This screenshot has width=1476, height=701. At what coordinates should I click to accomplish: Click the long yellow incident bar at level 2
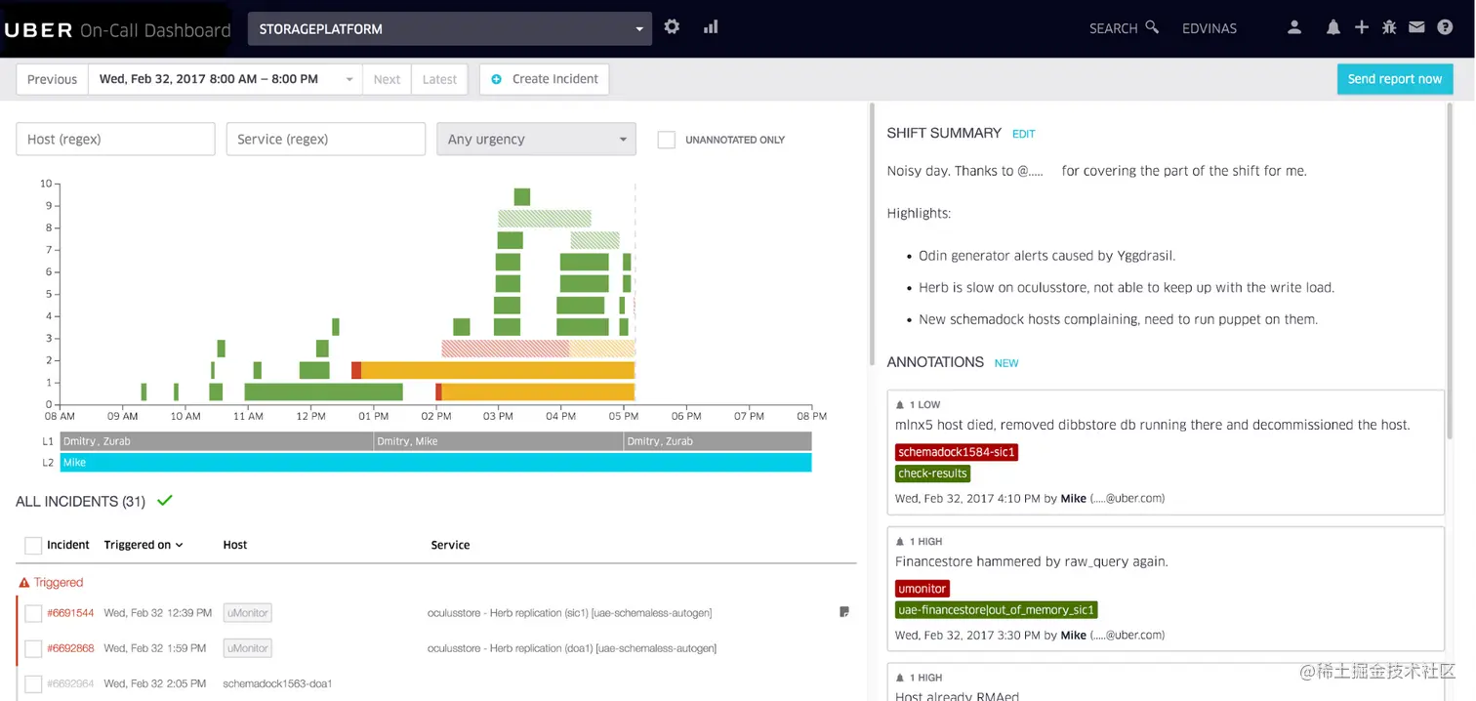pyautogui.click(x=498, y=370)
